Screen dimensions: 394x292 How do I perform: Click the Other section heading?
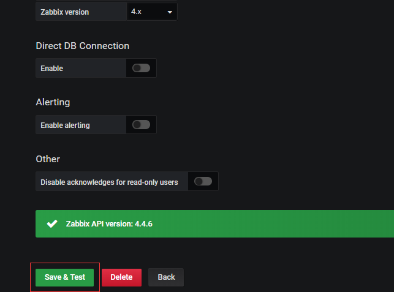tap(48, 159)
